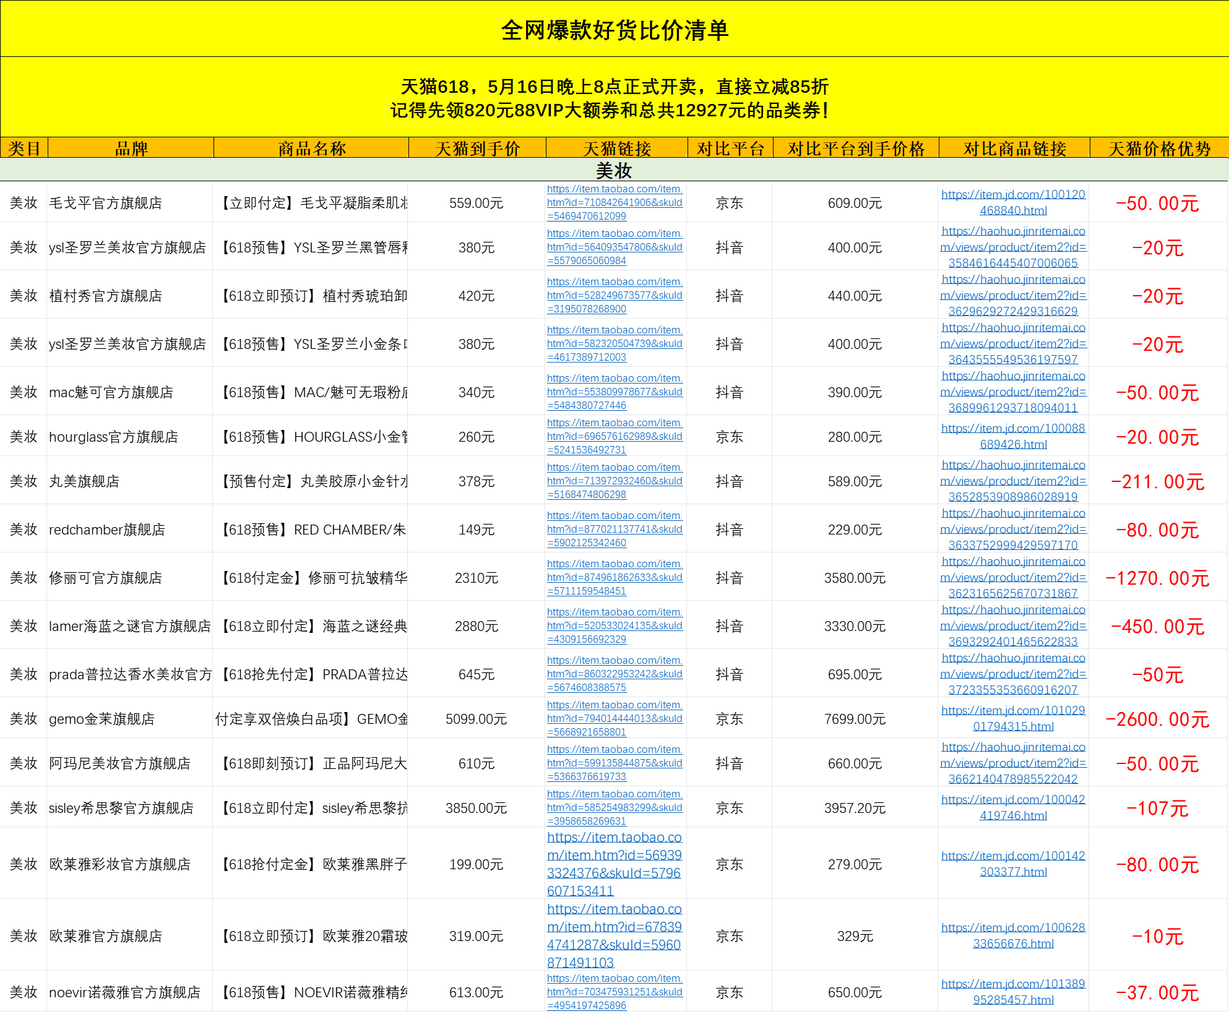Select Tmall price cell 5099.00元
The height and width of the screenshot is (1035, 1229).
(477, 719)
